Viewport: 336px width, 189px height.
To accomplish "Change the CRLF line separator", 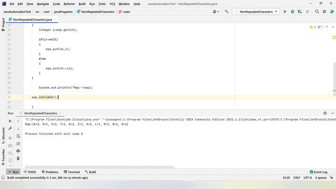I will (297, 177).
